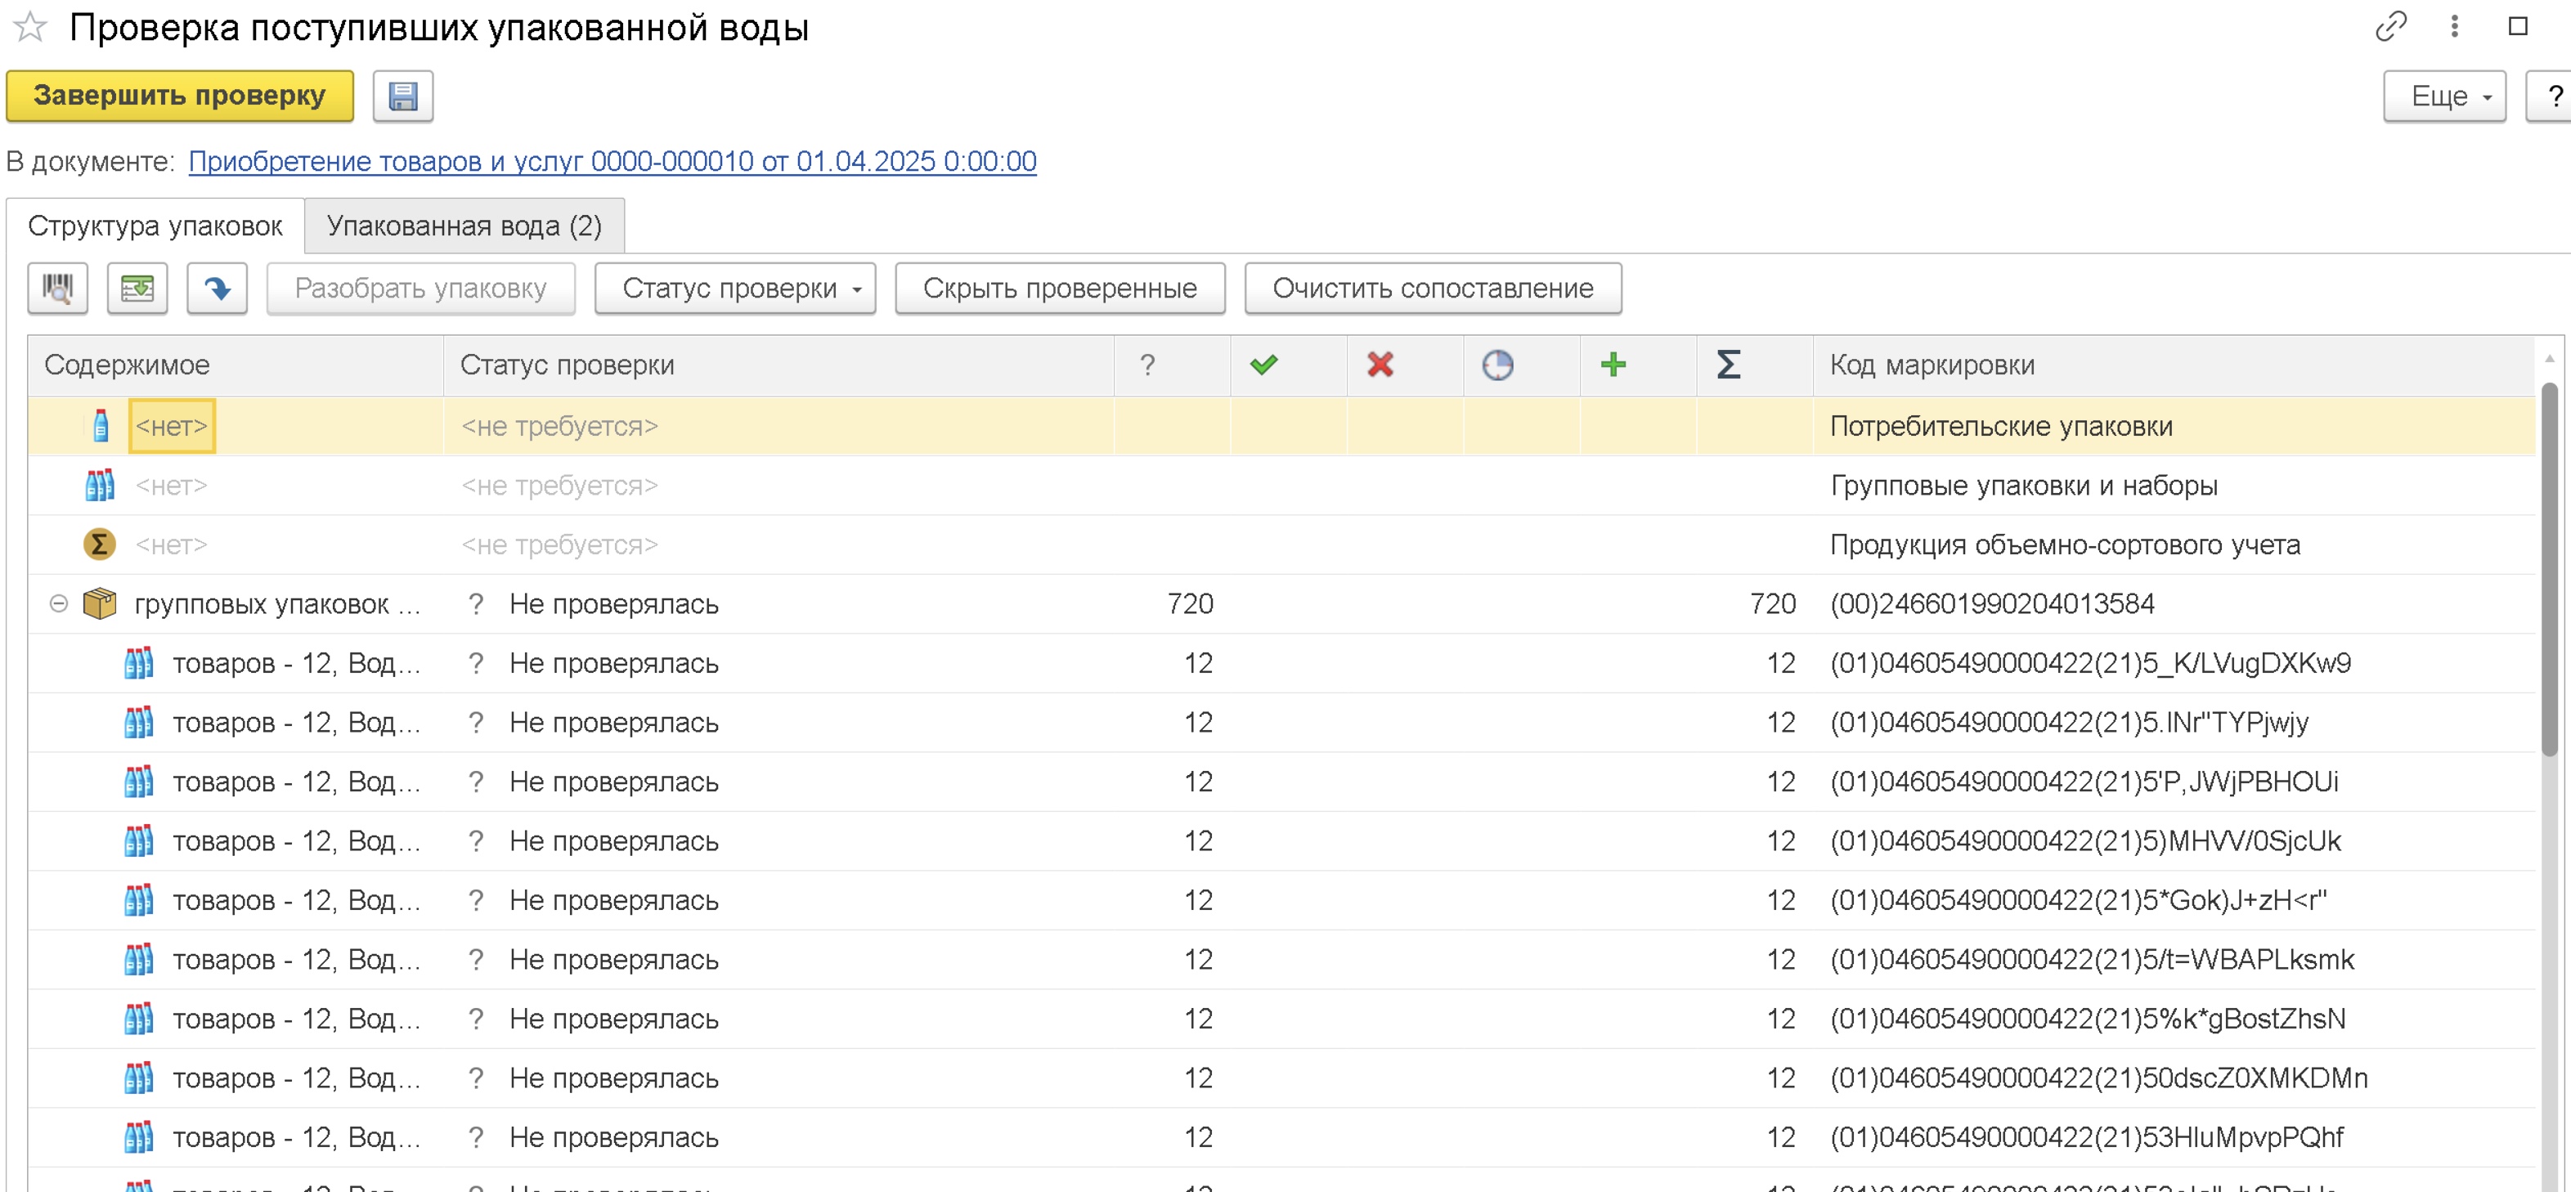
Task: Switch to Упакованная вода (2) tab
Action: click(x=464, y=226)
